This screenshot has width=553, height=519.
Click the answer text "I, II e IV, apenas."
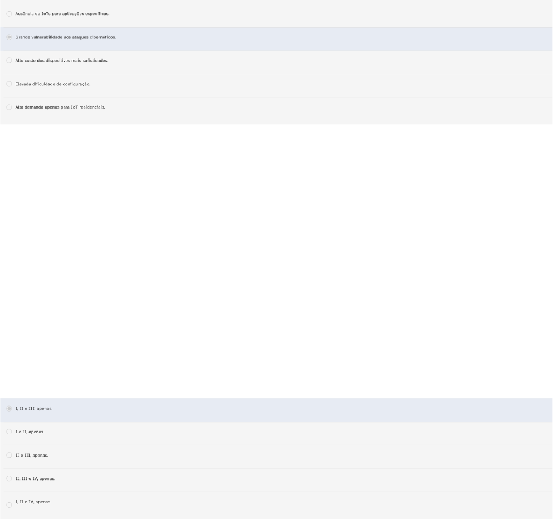coord(33,502)
